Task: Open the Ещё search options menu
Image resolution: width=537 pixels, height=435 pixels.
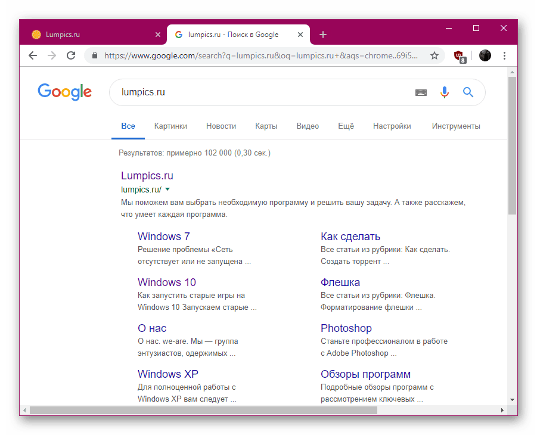Action: [346, 126]
